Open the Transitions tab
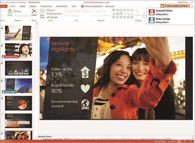The height and width of the screenshot is (143, 195). point(46,6)
